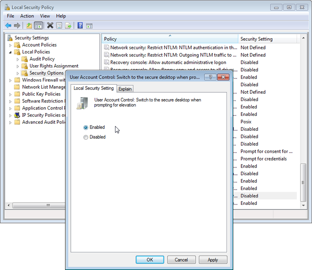Screen dimensions: 312x270
Task: Click the server icon in the dialog
Action: coord(82,103)
